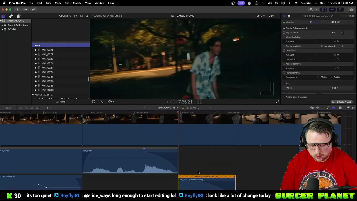Toggle solo headphones button in timeline
The height and width of the screenshot is (201, 357).
pos(328,108)
